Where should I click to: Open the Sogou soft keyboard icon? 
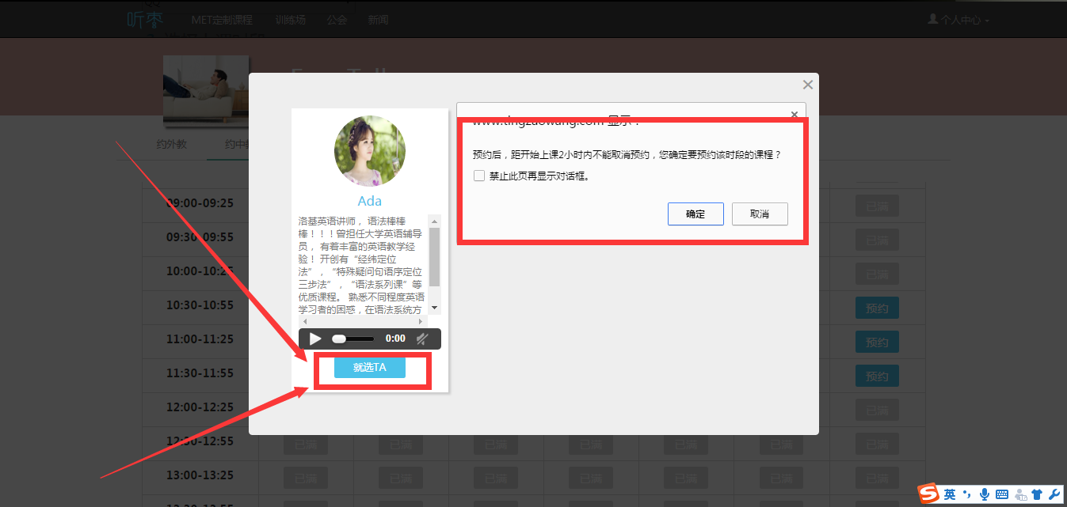[x=1002, y=494]
